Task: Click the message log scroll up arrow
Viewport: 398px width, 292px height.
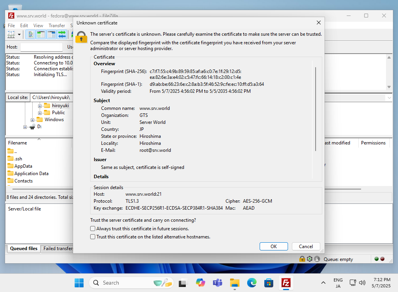Action: coord(389,57)
